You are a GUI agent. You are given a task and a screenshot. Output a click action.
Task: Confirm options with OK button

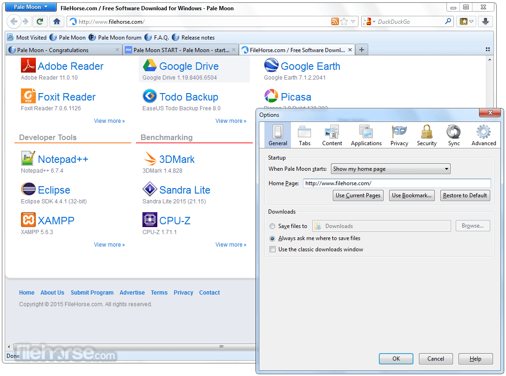tap(396, 359)
